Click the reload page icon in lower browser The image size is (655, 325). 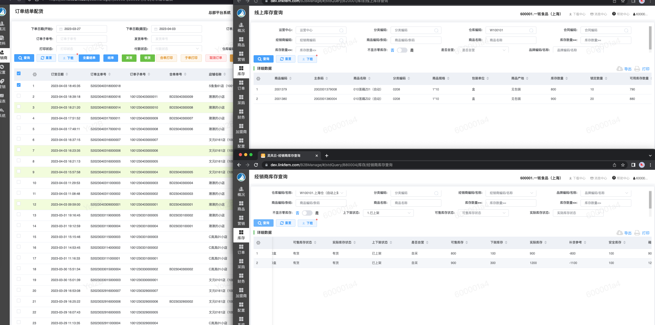click(256, 165)
